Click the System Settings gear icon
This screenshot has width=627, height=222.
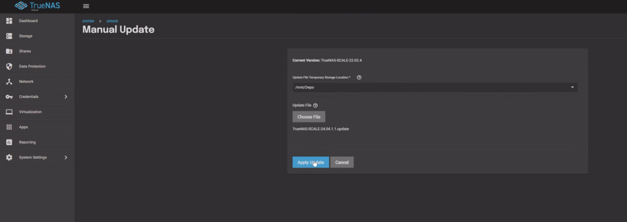(9, 157)
